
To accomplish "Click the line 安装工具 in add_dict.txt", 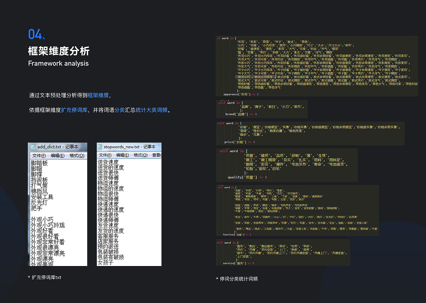I will (42, 197).
